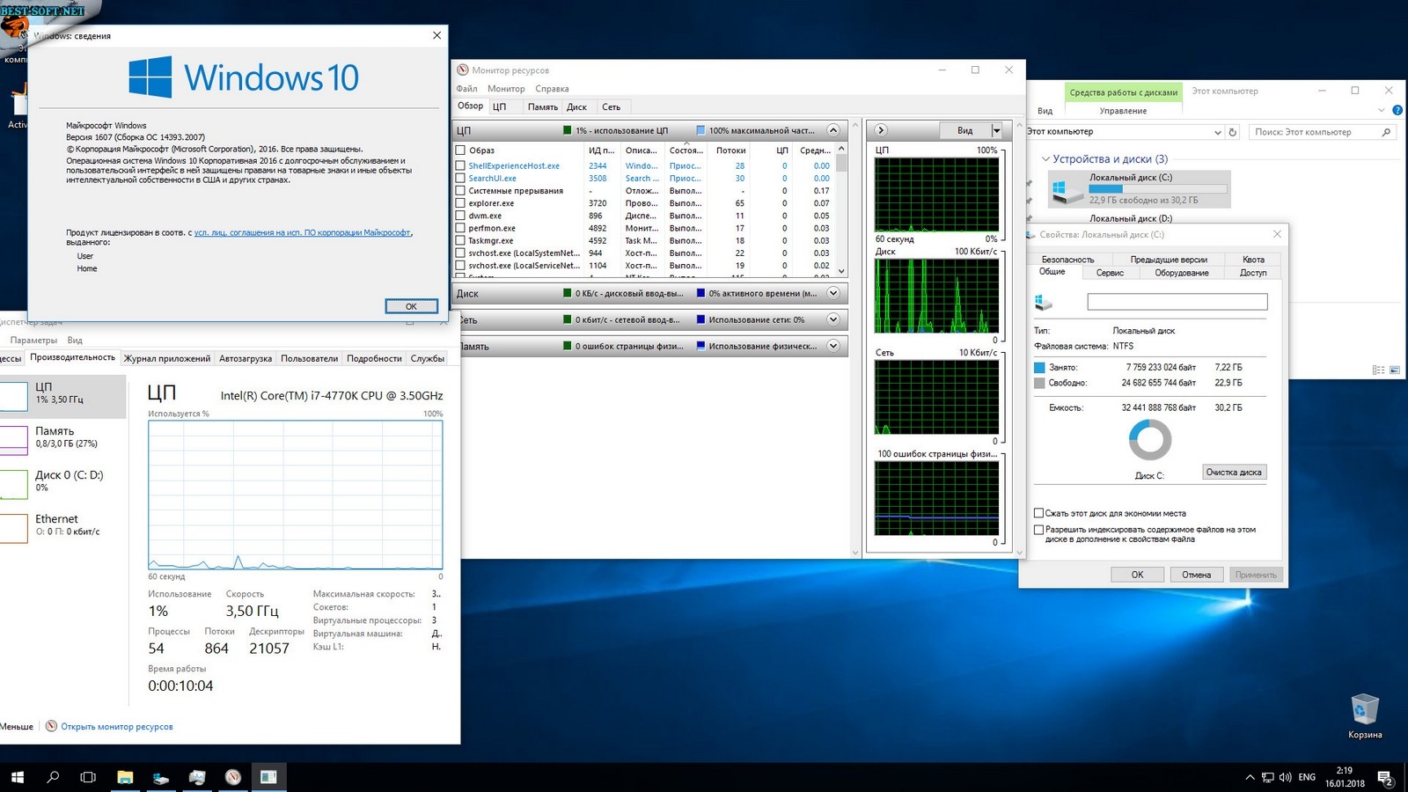Open File Explorer from the taskbar
Image resolution: width=1408 pixels, height=792 pixels.
click(125, 777)
